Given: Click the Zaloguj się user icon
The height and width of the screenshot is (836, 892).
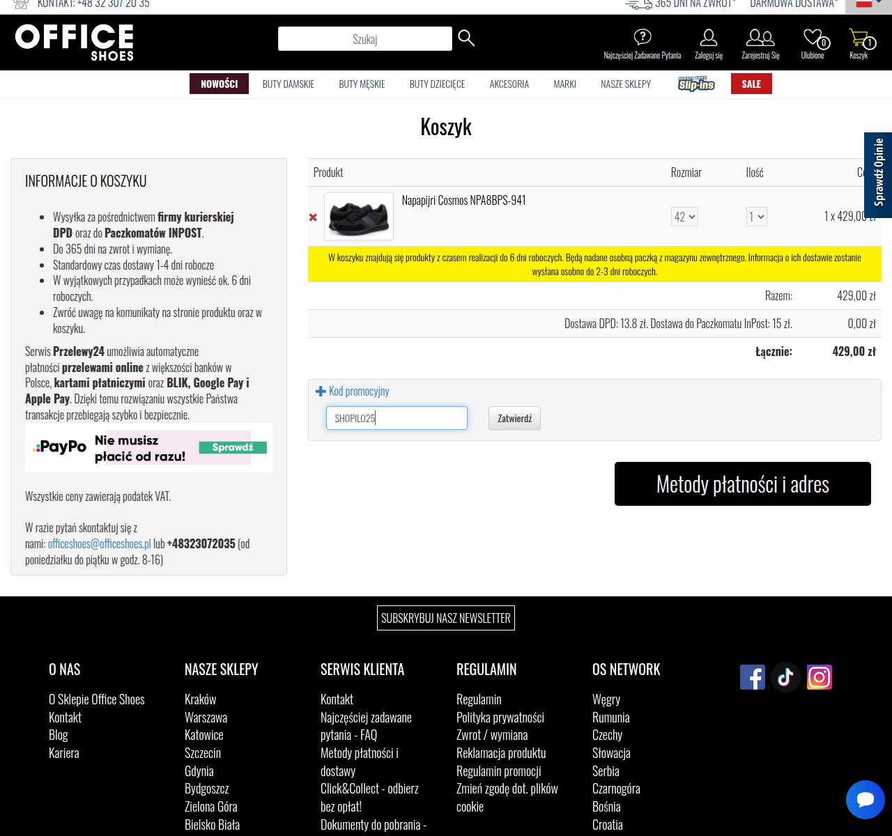Looking at the screenshot, I should tap(709, 37).
